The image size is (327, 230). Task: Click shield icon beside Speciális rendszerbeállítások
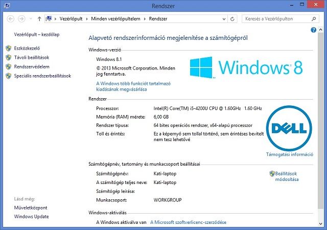point(9,76)
